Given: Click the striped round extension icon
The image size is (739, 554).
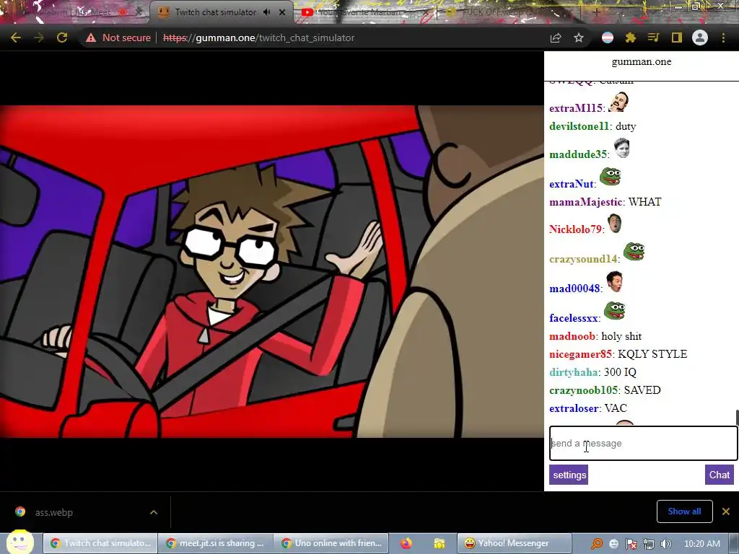Looking at the screenshot, I should click(608, 38).
